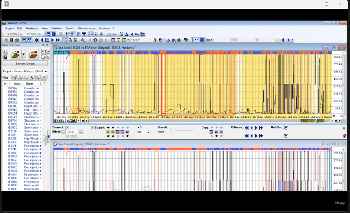Open the Hardware menu
Screen dimensions: 350x213
[x=32, y=28]
